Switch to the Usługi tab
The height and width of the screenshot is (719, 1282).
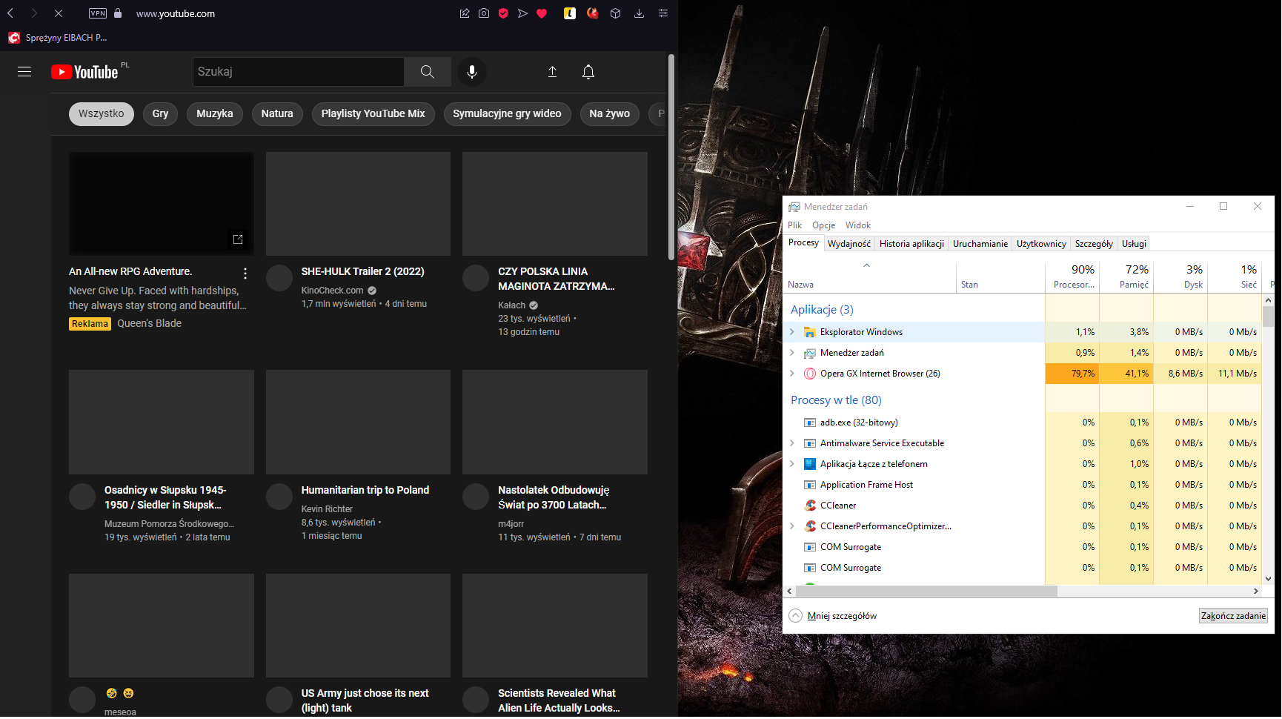point(1135,244)
